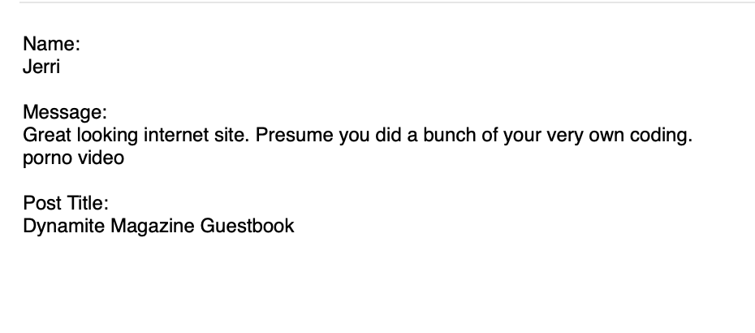
Task: Click the word "Dynamite" in the post title
Action: (x=64, y=226)
